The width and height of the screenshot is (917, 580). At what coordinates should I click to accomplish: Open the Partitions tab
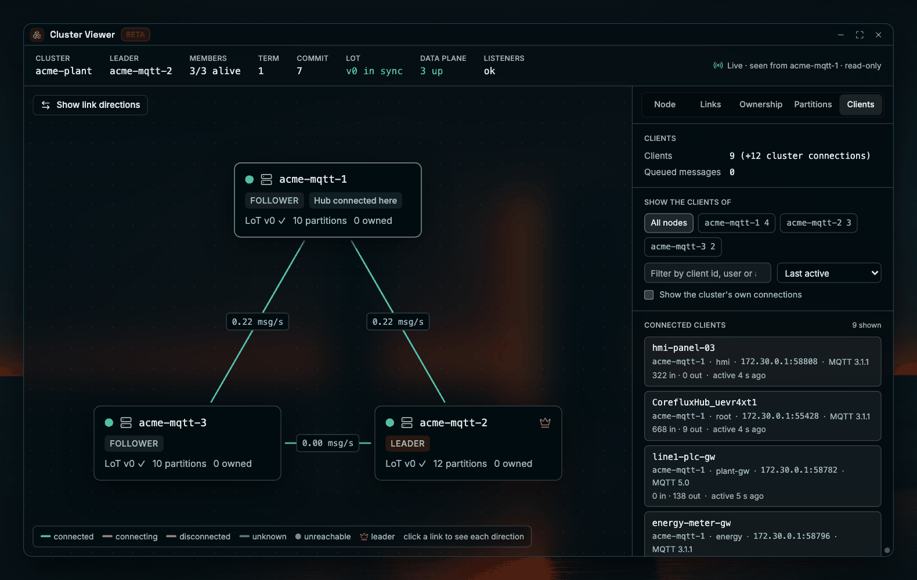tap(813, 104)
